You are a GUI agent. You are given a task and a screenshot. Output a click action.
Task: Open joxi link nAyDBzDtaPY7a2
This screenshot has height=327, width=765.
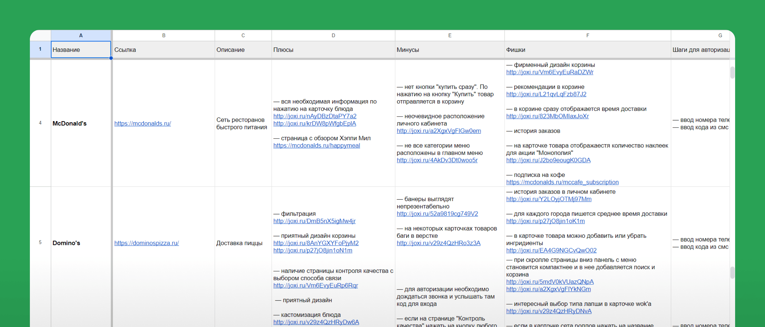315,116
